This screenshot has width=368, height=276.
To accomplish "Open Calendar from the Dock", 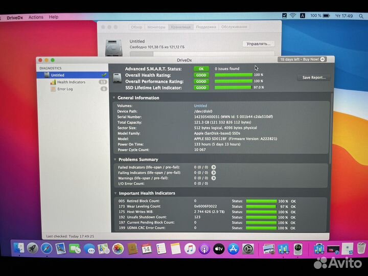I will pyautogui.click(x=147, y=249).
